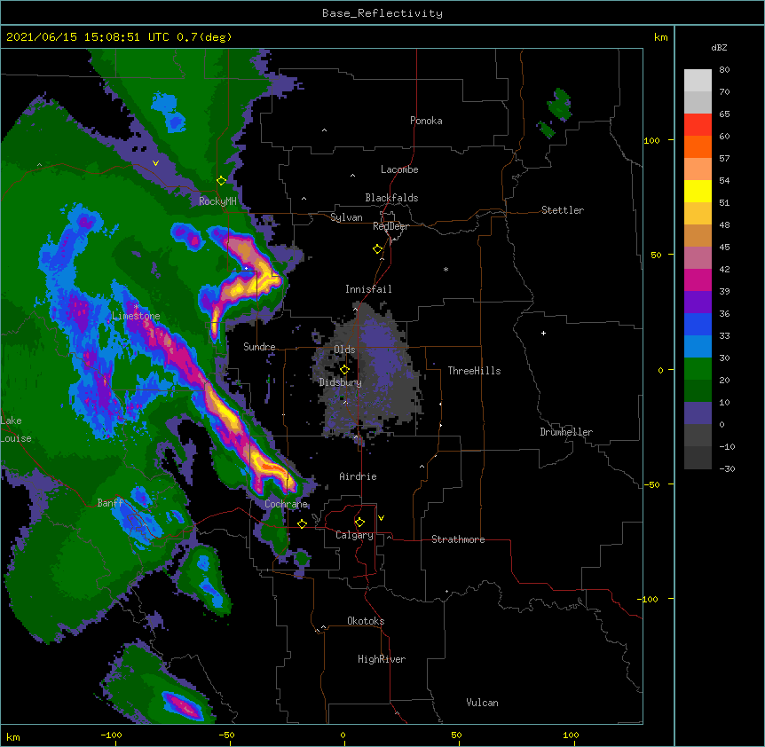The width and height of the screenshot is (765, 747).
Task: Select the Sylvan town label
Action: (346, 217)
